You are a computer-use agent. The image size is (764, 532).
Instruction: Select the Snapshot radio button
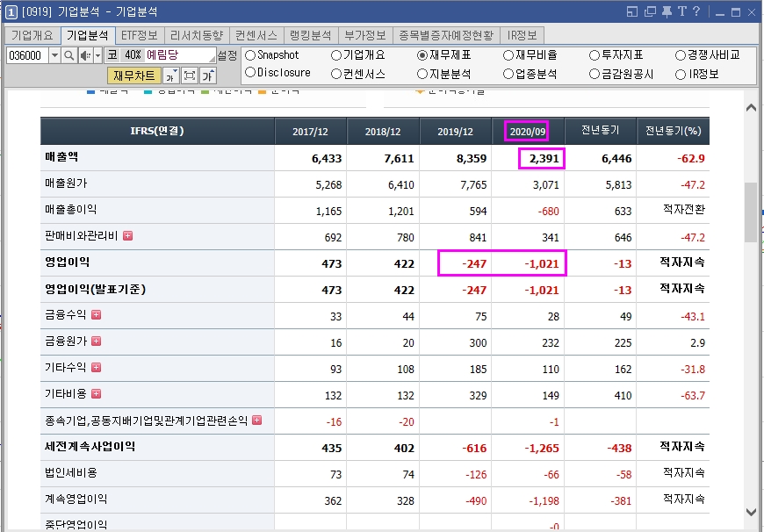pyautogui.click(x=250, y=55)
